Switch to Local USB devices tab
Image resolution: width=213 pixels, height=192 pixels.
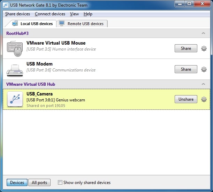(33, 24)
